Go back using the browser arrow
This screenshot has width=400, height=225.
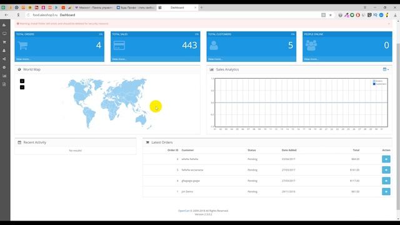[6, 15]
